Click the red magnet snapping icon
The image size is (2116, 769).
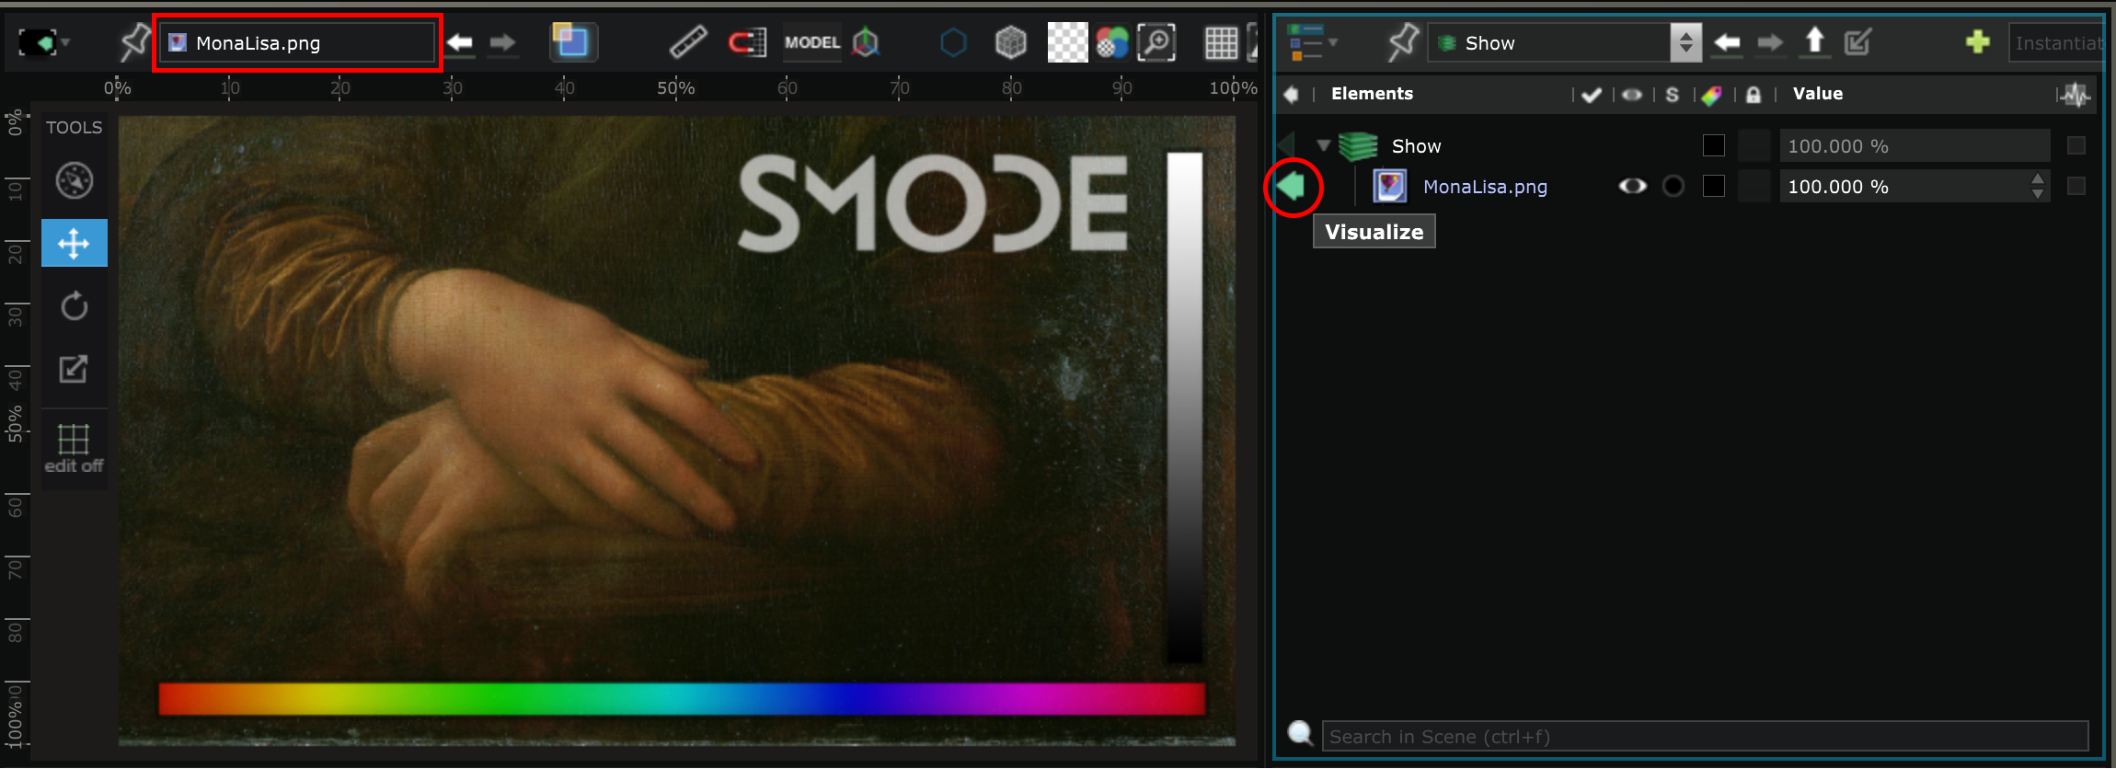(747, 42)
